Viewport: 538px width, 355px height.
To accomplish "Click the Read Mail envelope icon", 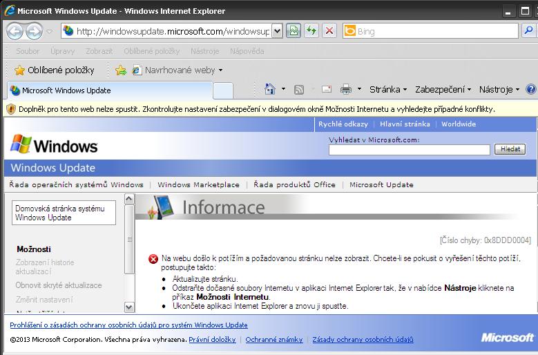I will click(326, 89).
